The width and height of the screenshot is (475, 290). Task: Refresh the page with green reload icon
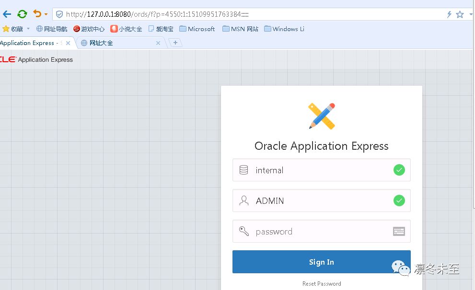pos(22,14)
